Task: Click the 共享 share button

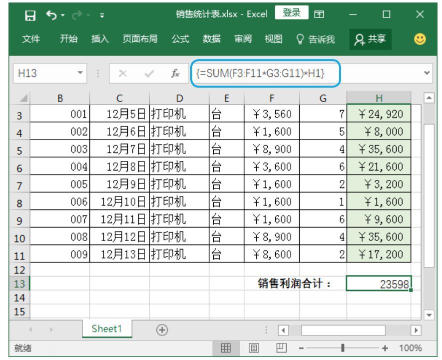Action: pyautogui.click(x=371, y=39)
